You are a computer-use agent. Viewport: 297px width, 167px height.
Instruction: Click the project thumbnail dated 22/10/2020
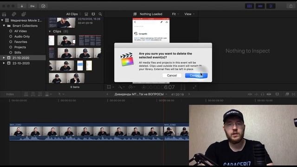pyautogui.click(x=62, y=23)
